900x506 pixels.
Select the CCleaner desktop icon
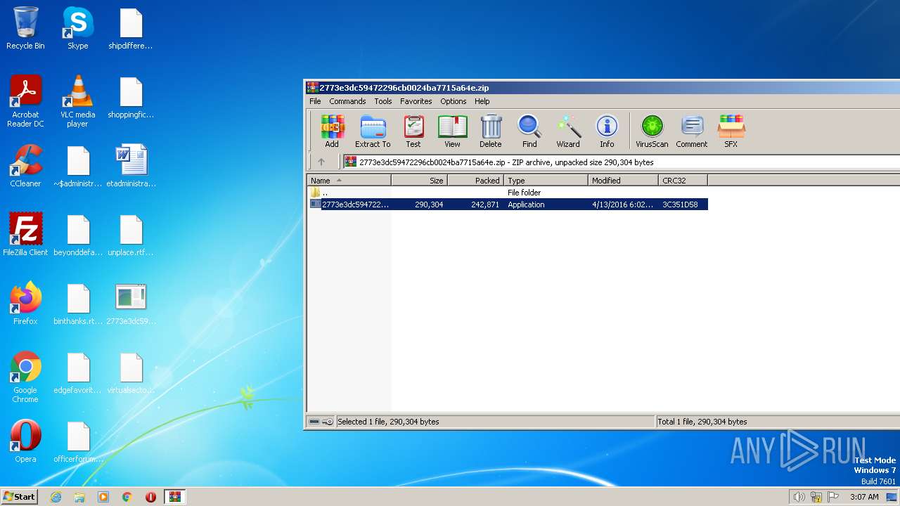(25, 166)
